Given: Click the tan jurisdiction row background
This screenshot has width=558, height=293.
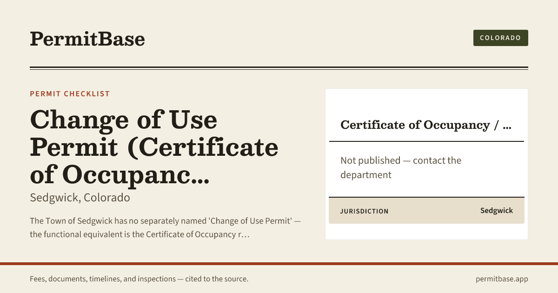Looking at the screenshot, I should click(426, 211).
